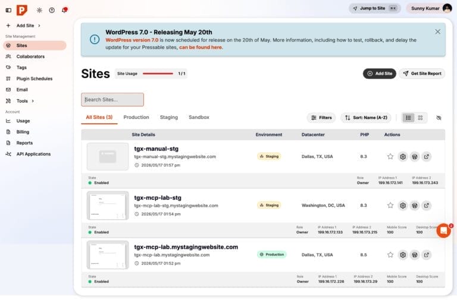Focus the Search Sites input field

[112, 100]
